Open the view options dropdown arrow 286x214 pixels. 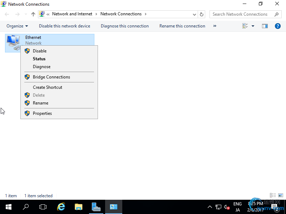coord(253,26)
